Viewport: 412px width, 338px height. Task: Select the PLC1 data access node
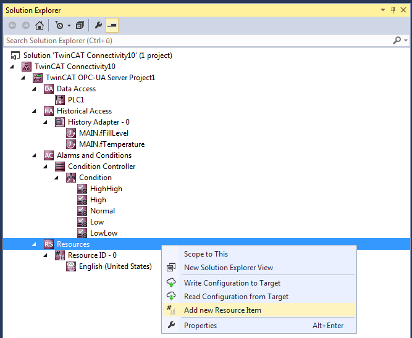[x=75, y=100]
